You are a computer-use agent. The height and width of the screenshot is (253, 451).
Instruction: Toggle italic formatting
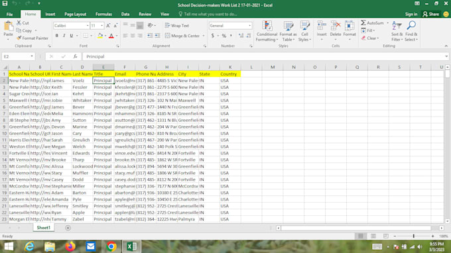(x=64, y=36)
